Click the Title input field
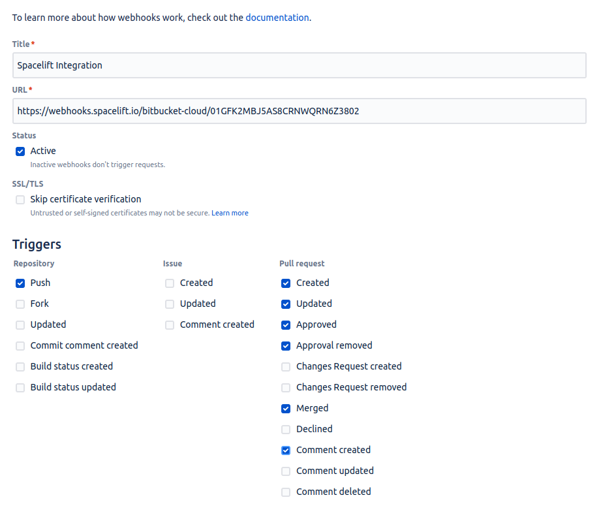Image resolution: width=601 pixels, height=506 pixels. pyautogui.click(x=299, y=65)
